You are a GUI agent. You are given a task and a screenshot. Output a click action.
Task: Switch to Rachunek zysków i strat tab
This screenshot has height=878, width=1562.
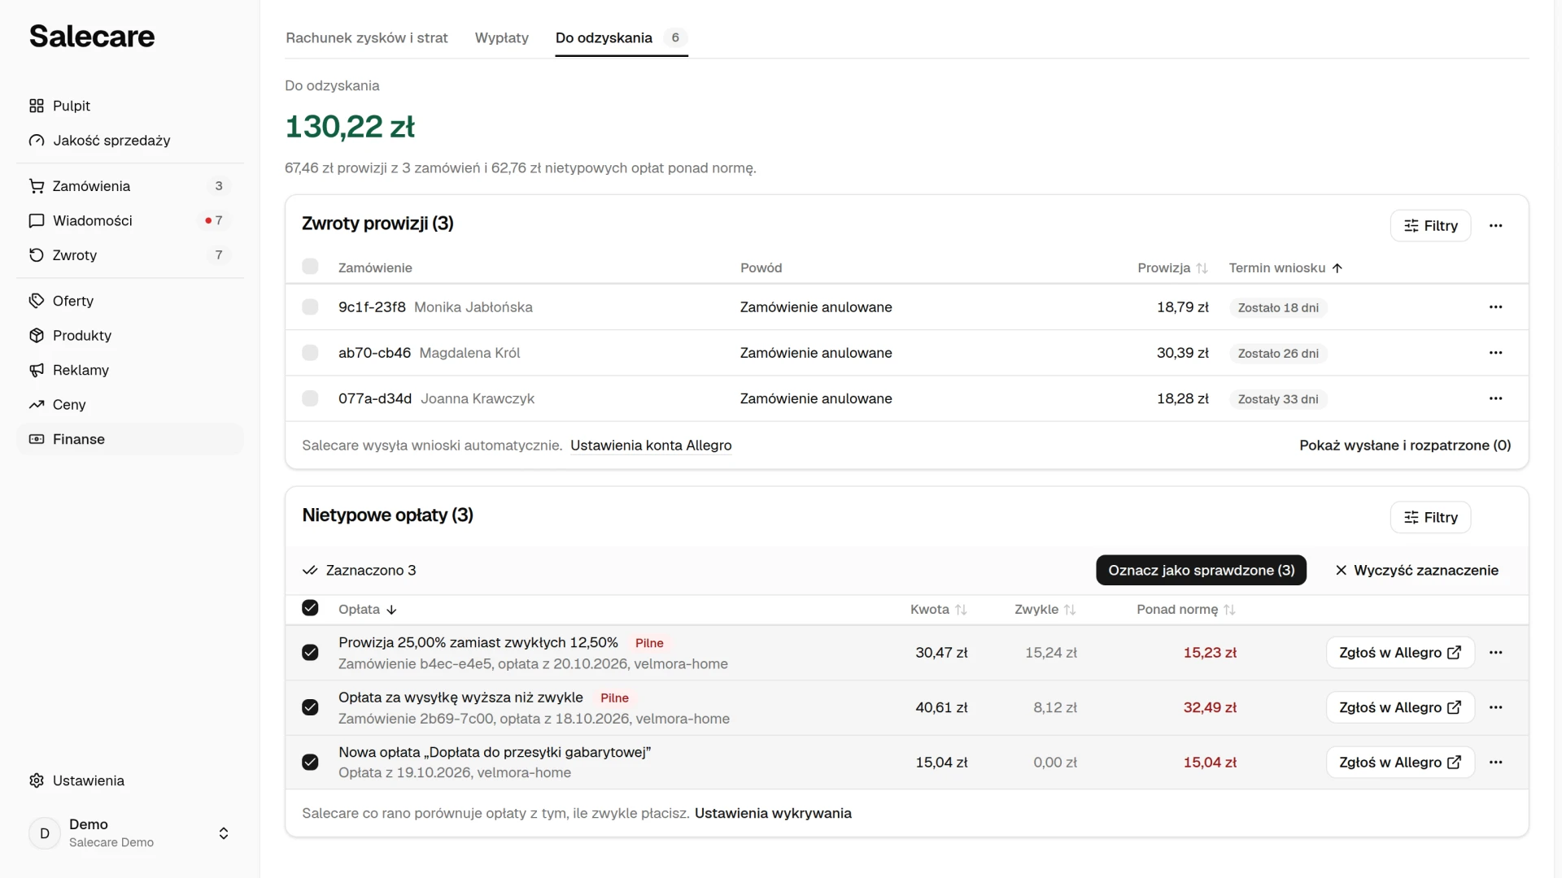367,38
